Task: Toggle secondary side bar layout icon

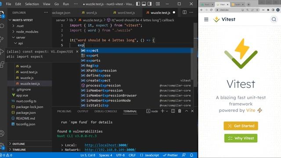Action: pos(149,4)
